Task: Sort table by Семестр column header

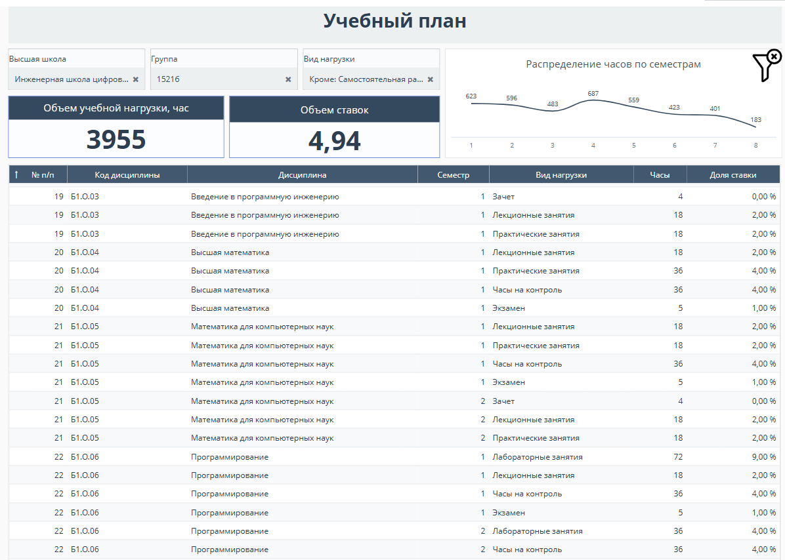Action: [454, 175]
